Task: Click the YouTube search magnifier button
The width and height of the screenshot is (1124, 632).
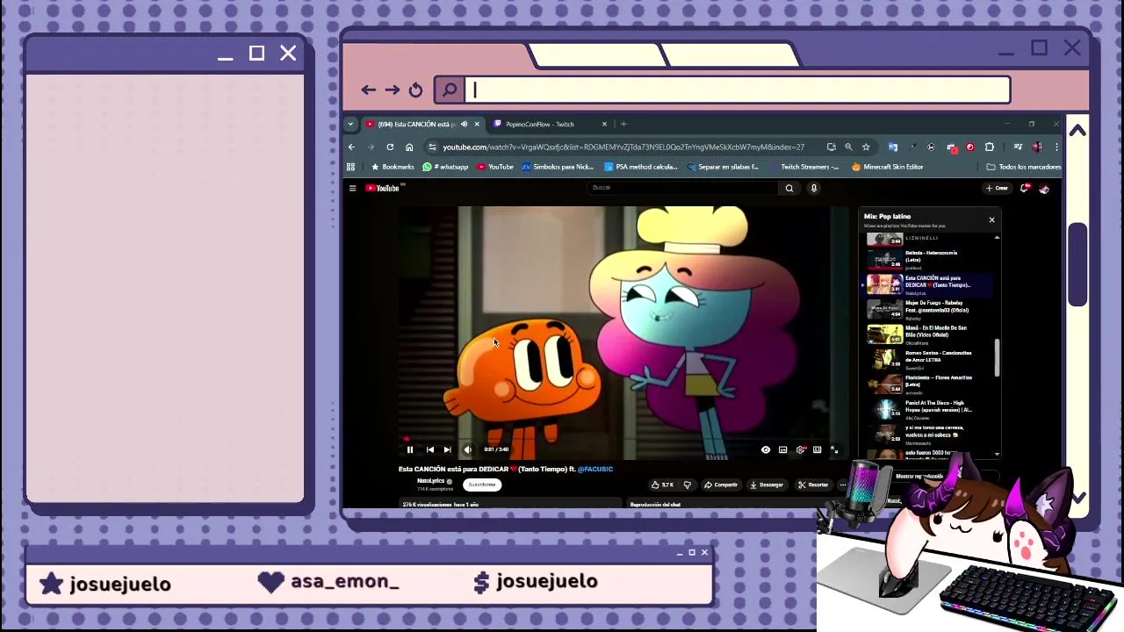Action: 789,188
